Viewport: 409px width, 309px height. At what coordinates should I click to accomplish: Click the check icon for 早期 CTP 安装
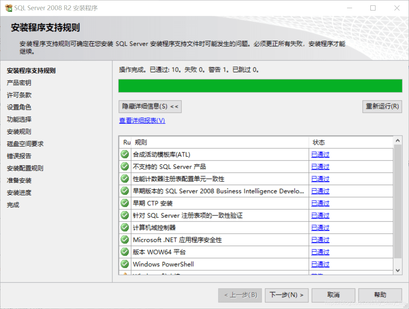tap(125, 203)
